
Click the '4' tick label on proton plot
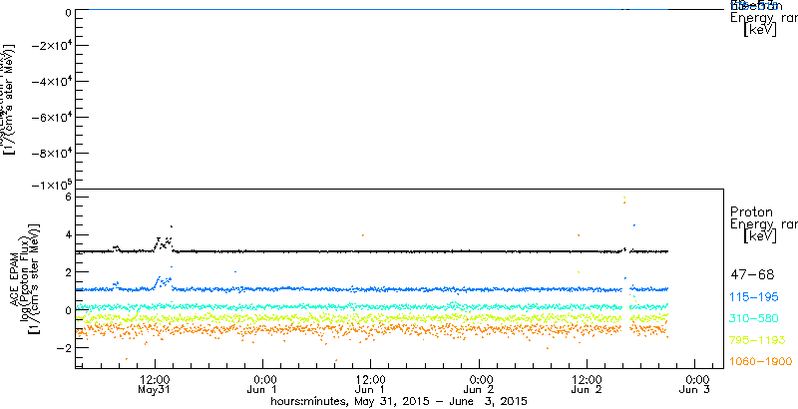66,235
